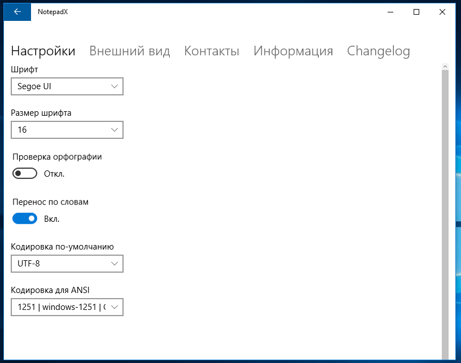Click the NotepadX window title text

(x=52, y=12)
